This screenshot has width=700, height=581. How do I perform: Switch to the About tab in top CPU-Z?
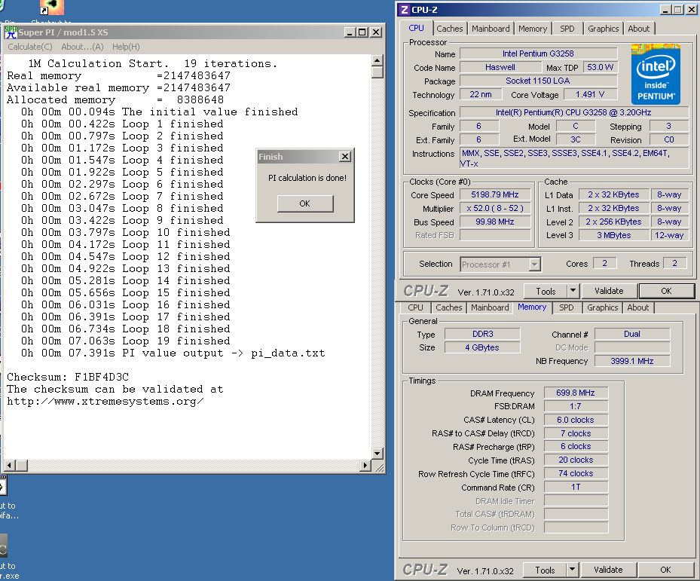639,29
